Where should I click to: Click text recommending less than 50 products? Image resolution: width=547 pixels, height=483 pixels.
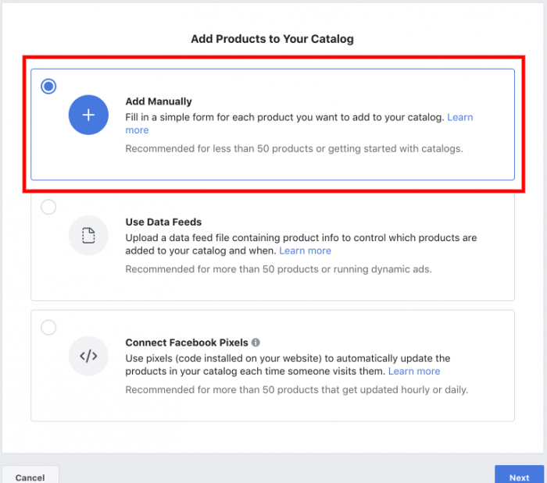(x=294, y=149)
